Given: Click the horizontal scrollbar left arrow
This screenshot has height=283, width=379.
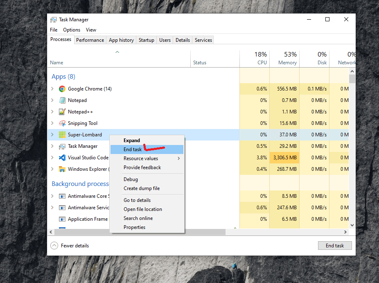Looking at the screenshot, I should pos(51,232).
